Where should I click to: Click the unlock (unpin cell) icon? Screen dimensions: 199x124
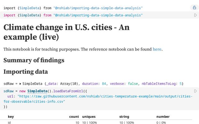tap(194, 7)
